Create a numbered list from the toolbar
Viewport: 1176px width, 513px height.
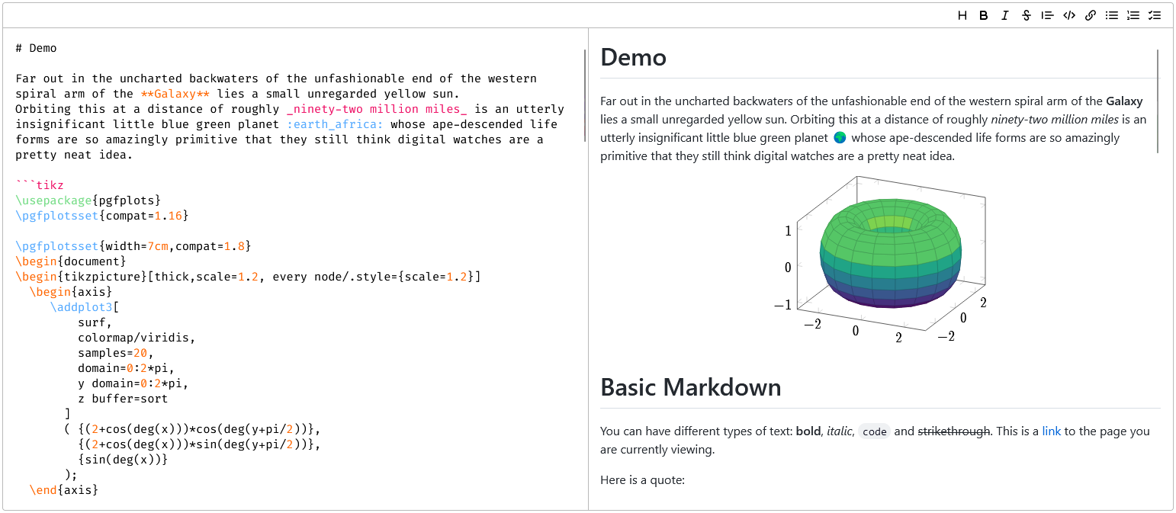1133,15
